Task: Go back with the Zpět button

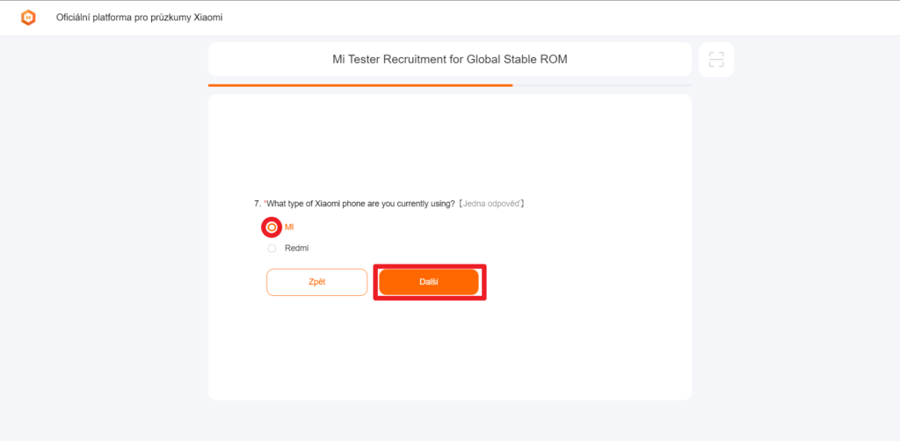Action: point(316,282)
